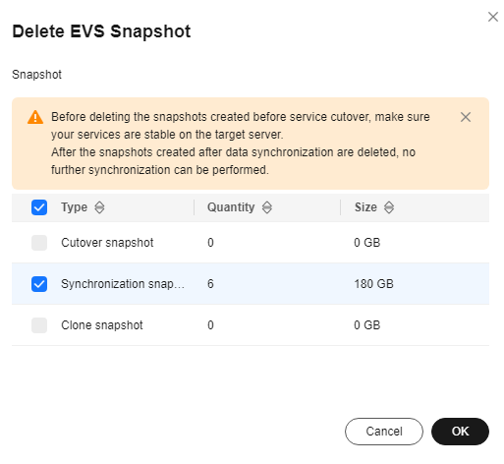Click the Size column header label
This screenshot has height=464, width=504.
point(365,207)
